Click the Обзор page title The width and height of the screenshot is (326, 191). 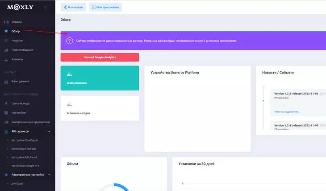(66, 20)
